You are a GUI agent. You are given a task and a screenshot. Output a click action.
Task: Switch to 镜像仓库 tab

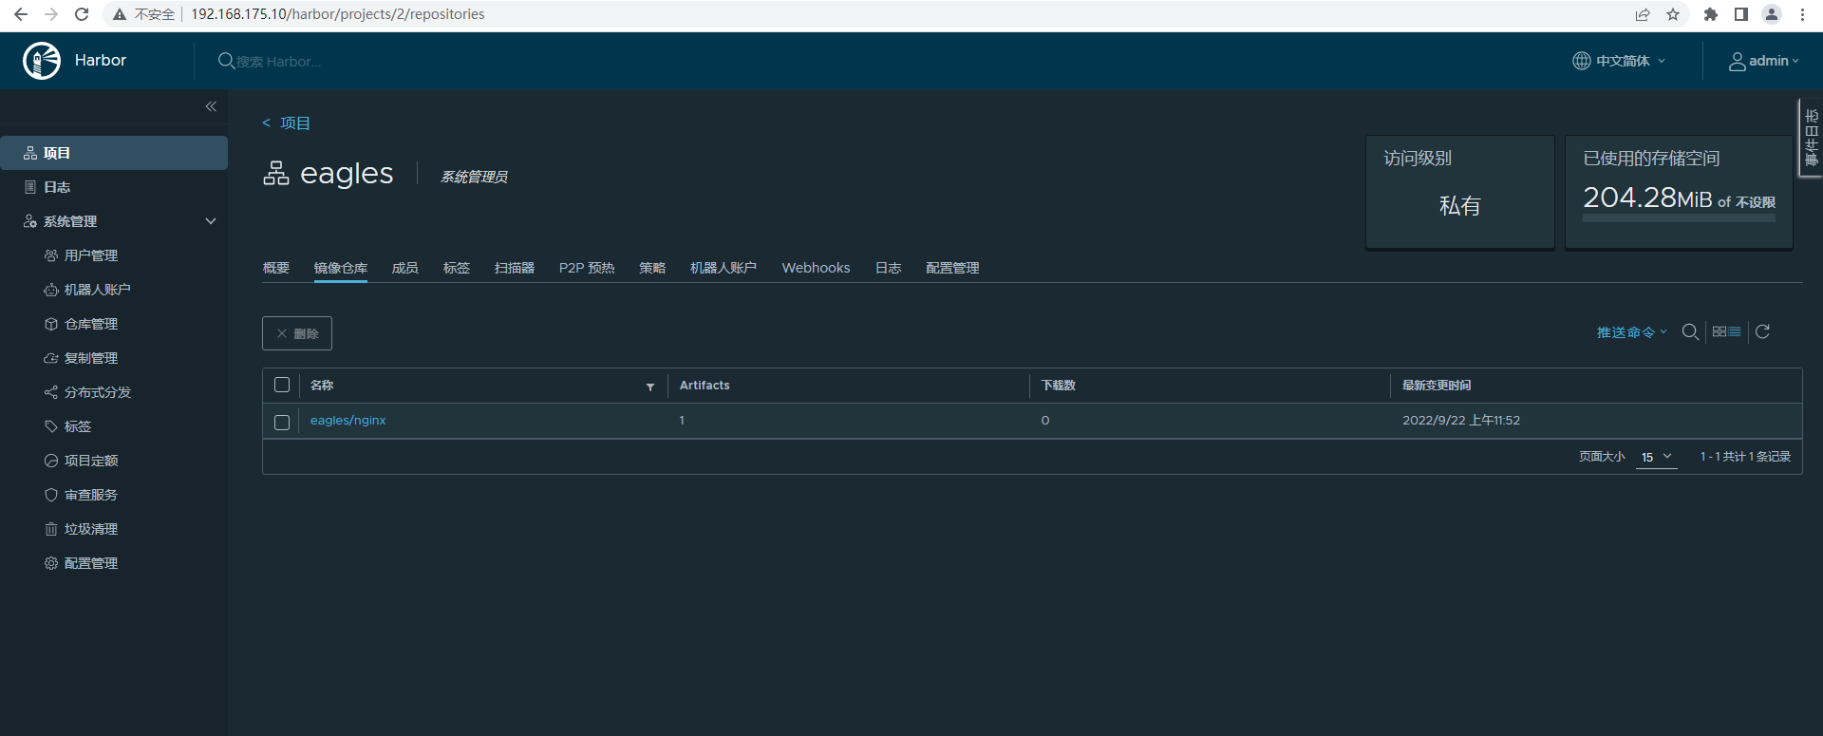(x=341, y=268)
